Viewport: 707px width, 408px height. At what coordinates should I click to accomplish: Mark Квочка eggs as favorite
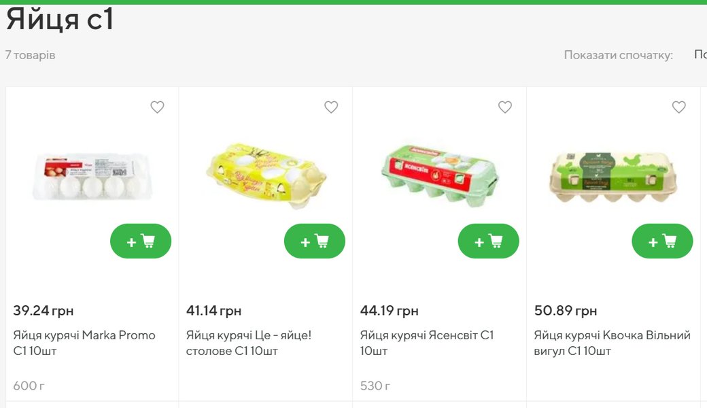click(678, 107)
